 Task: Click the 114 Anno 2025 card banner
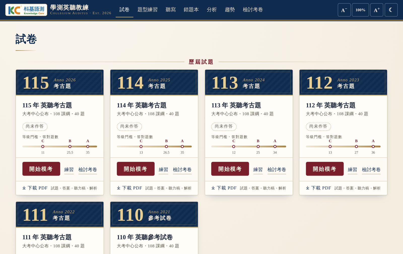(x=154, y=82)
